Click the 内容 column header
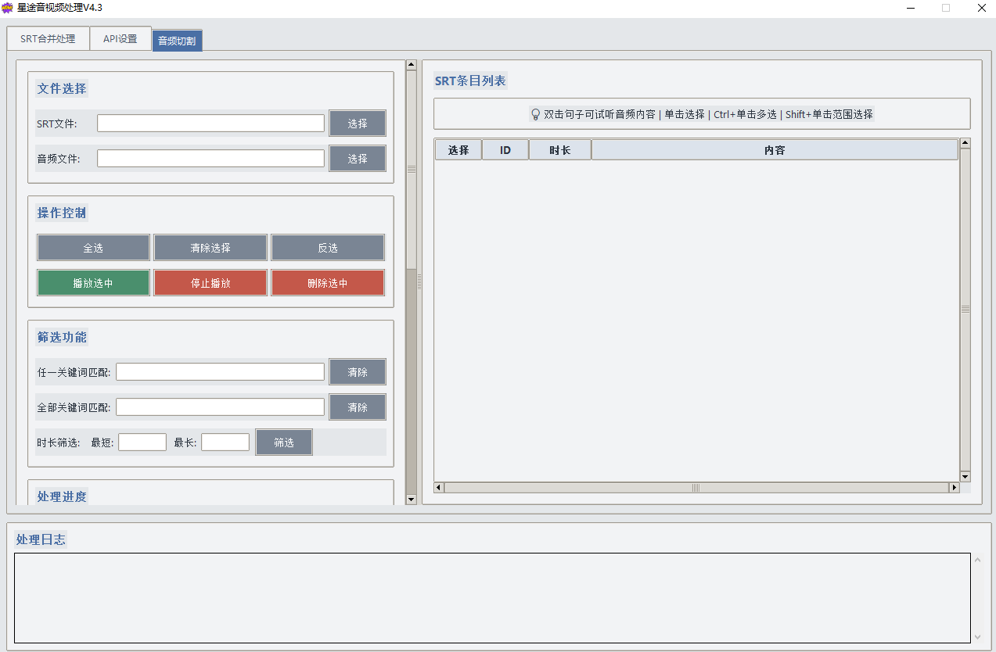The width and height of the screenshot is (996, 652). [x=775, y=150]
